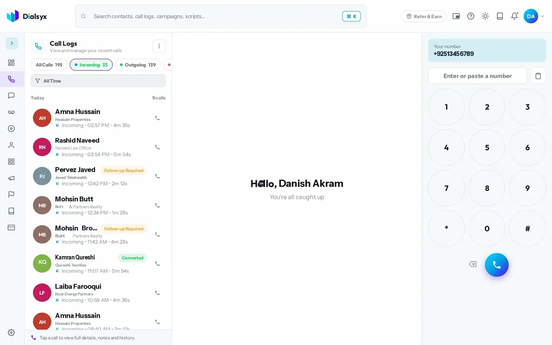Click the book icon in the top bar

(500, 16)
